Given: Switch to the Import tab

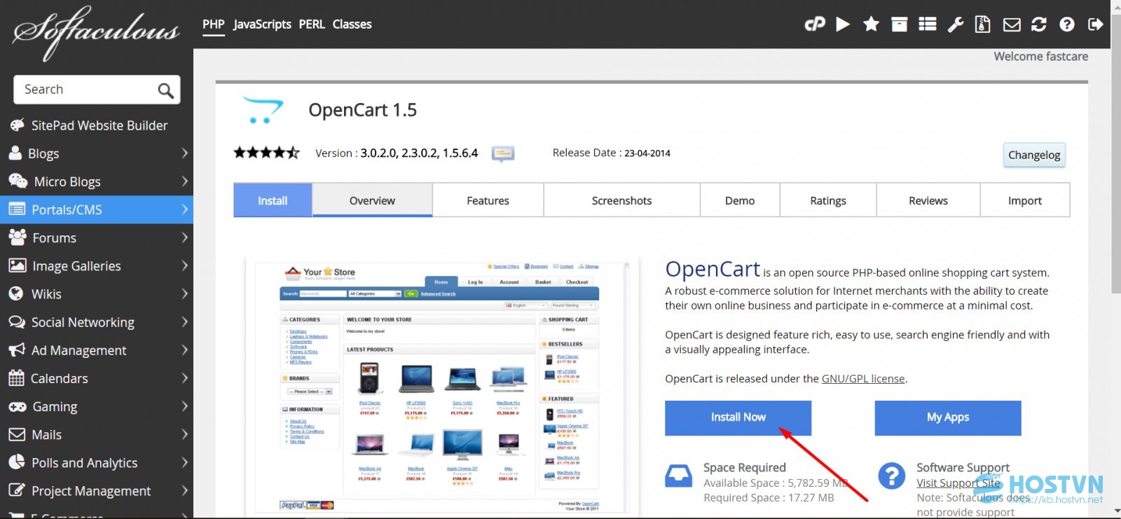Looking at the screenshot, I should tap(1025, 200).
